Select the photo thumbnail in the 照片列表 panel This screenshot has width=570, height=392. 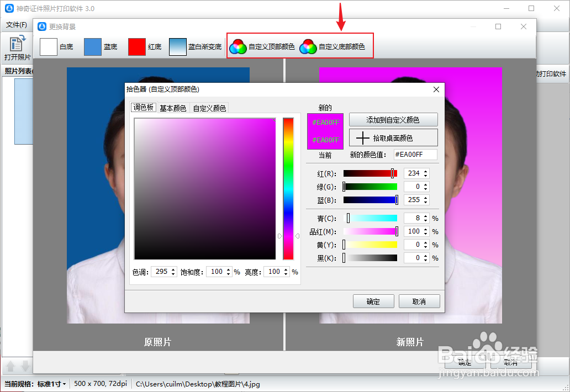click(x=23, y=110)
